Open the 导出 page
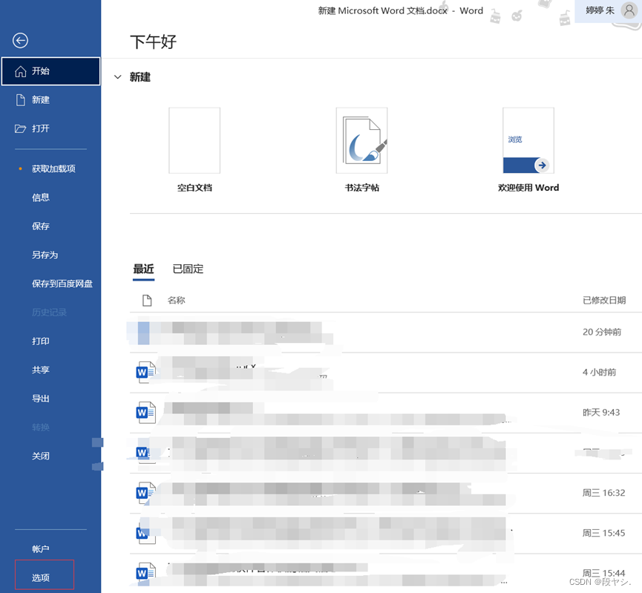Image resolution: width=642 pixels, height=593 pixels. (41, 398)
